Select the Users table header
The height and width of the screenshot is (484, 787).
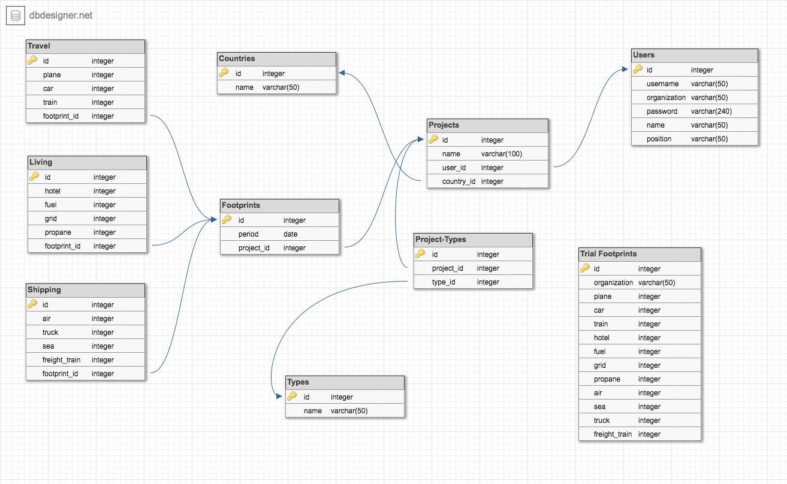point(694,55)
